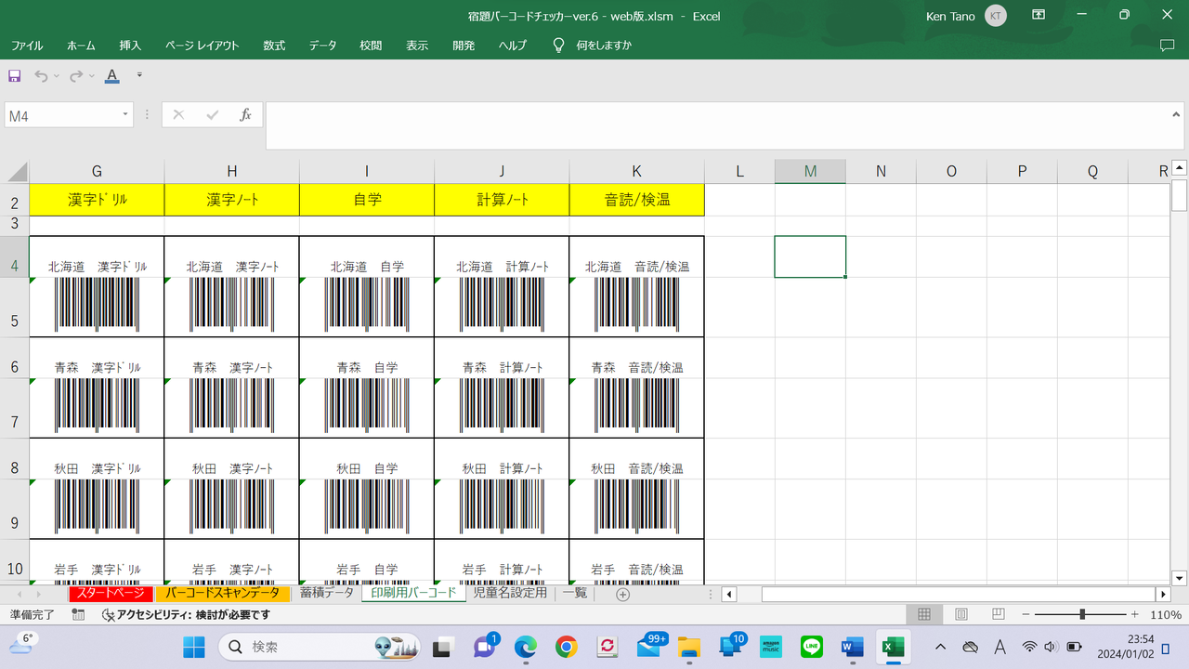This screenshot has width=1189, height=669.
Task: Expand the Name Box dropdown arrow
Action: [125, 115]
